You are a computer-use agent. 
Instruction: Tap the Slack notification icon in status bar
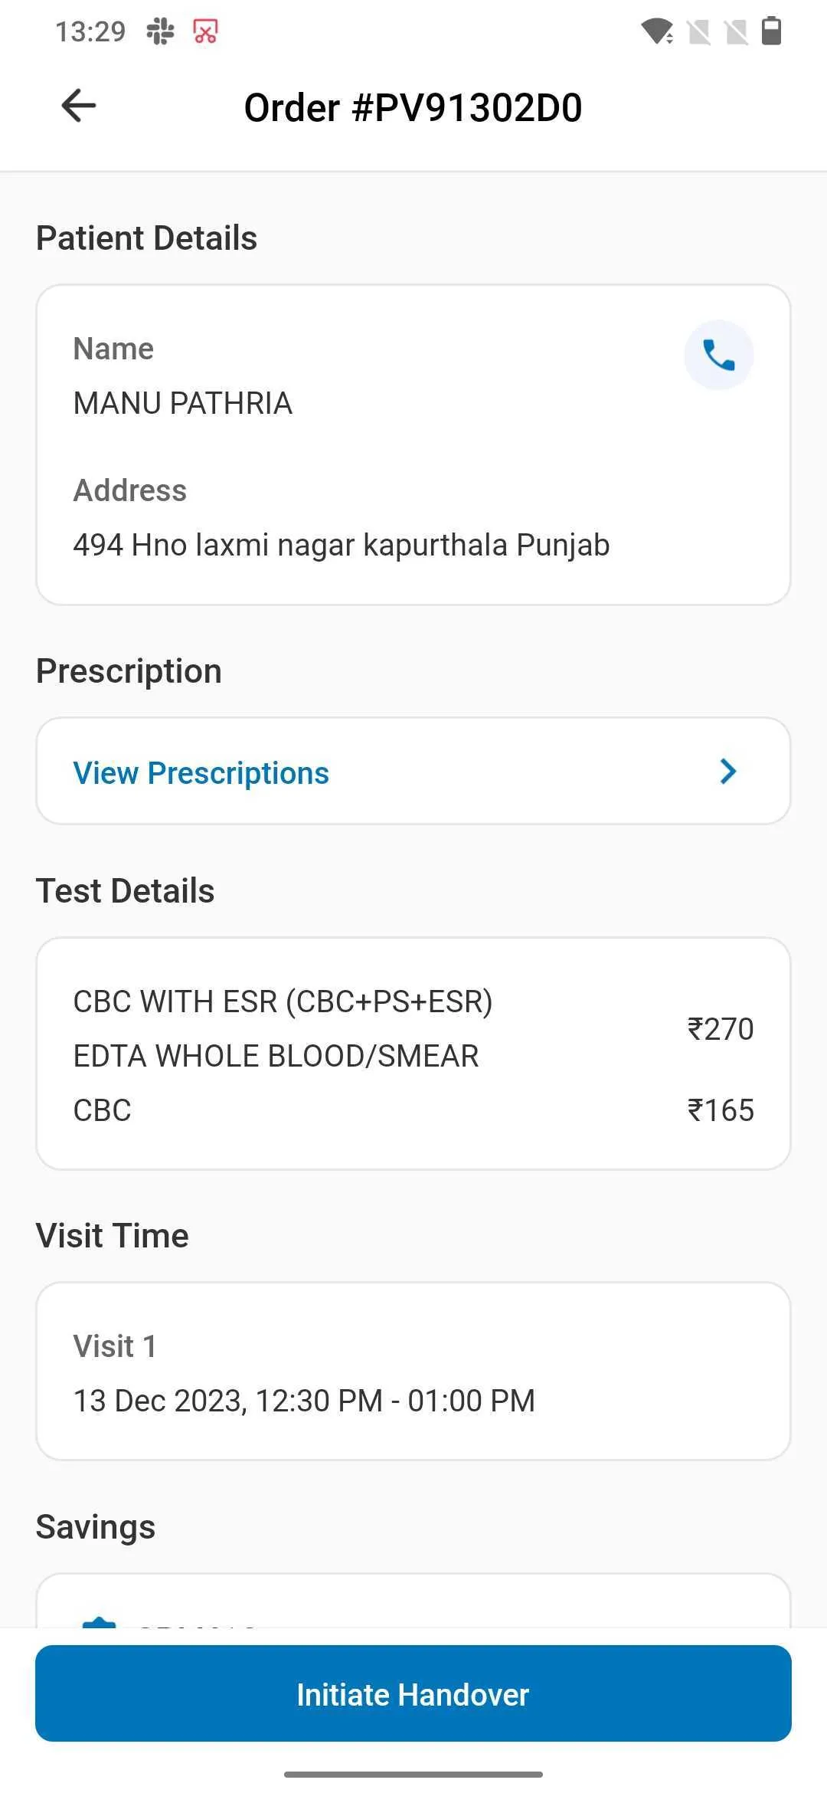[x=161, y=31]
